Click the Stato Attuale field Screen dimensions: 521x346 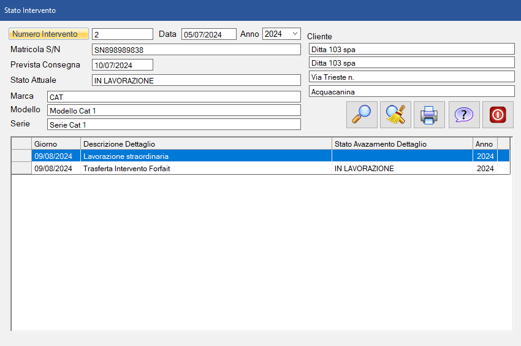(196, 80)
